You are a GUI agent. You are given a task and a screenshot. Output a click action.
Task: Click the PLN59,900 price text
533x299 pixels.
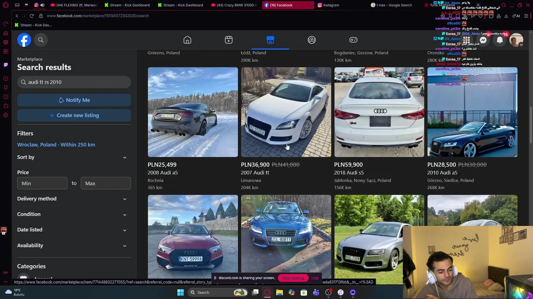(x=348, y=164)
